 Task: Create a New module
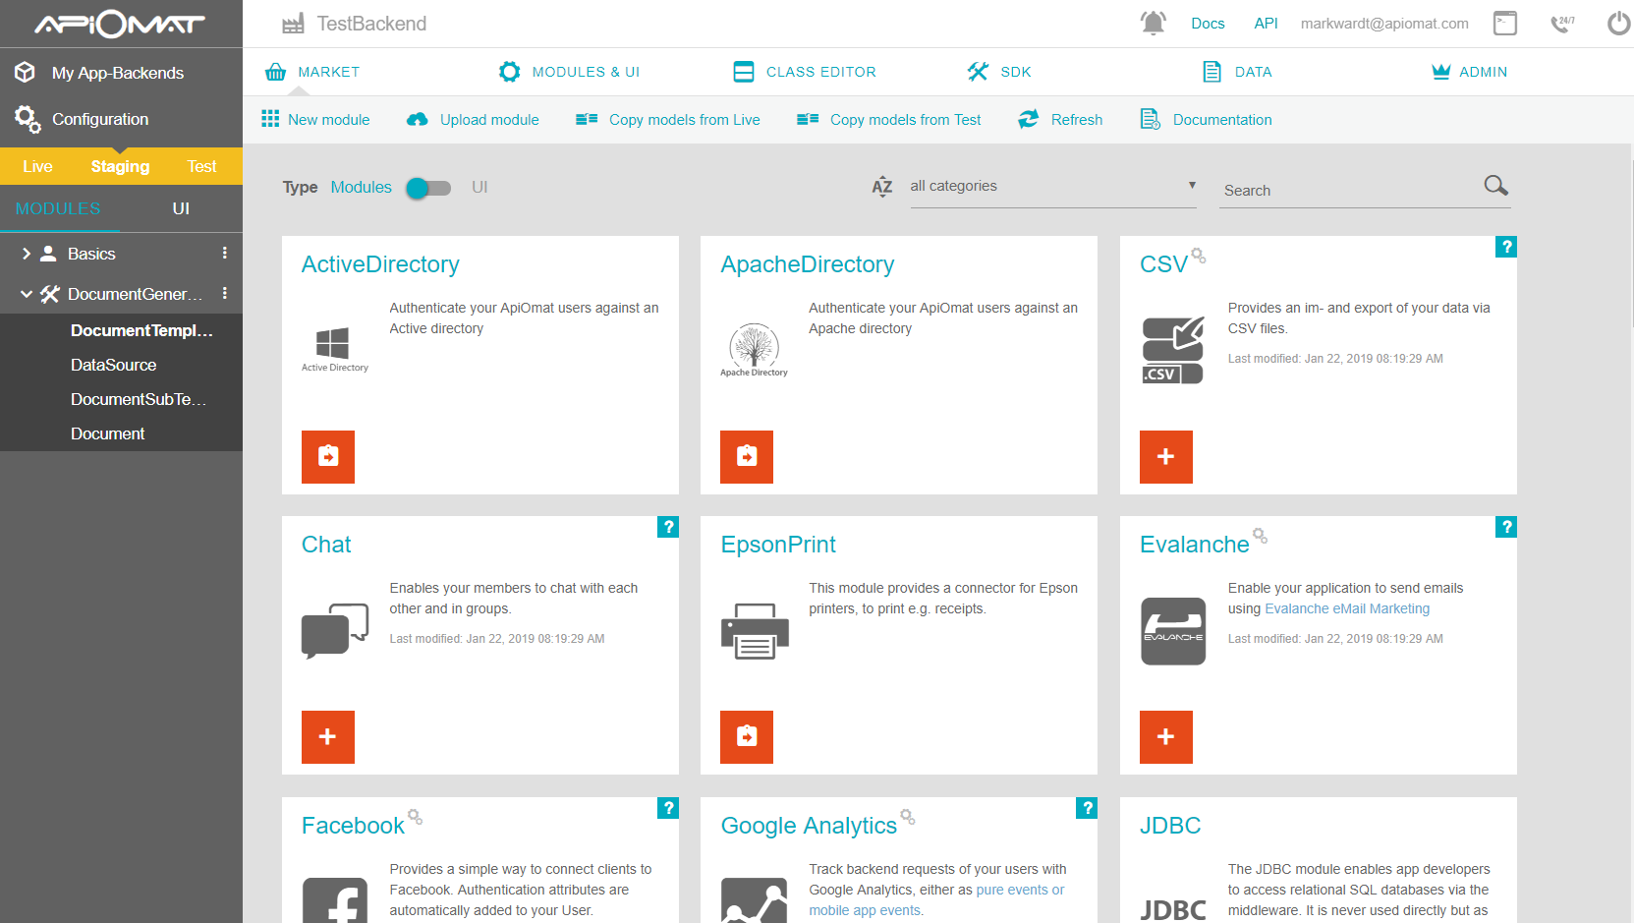[316, 119]
